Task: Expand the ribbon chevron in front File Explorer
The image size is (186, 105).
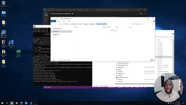Action: tap(152, 21)
